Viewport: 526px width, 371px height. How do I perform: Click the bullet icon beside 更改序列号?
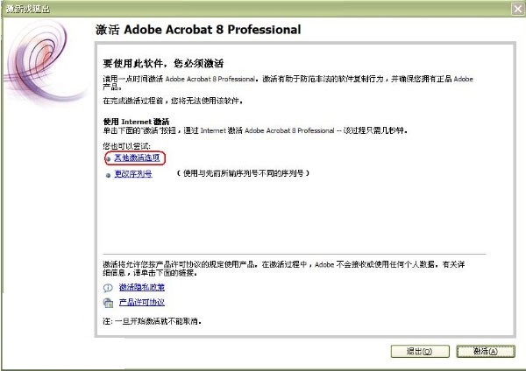point(108,175)
